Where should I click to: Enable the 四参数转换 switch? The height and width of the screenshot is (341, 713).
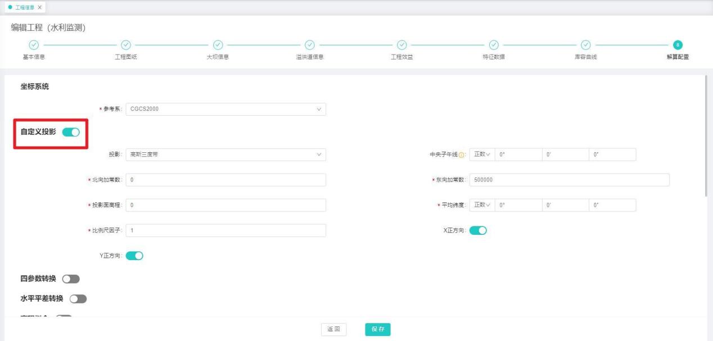[71, 279]
